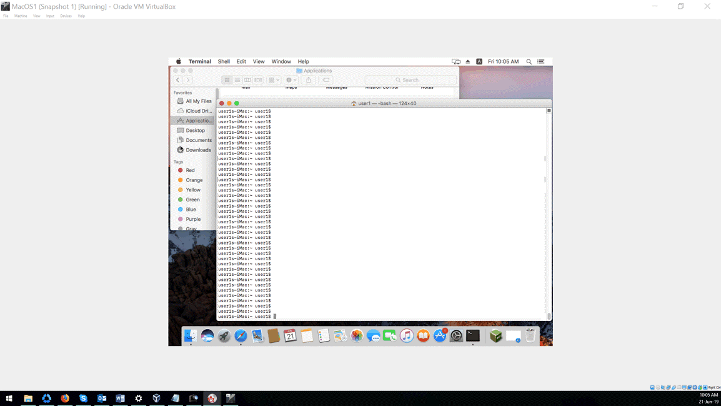
Task: Open Finder arrange-by dropdown
Action: pyautogui.click(x=274, y=80)
